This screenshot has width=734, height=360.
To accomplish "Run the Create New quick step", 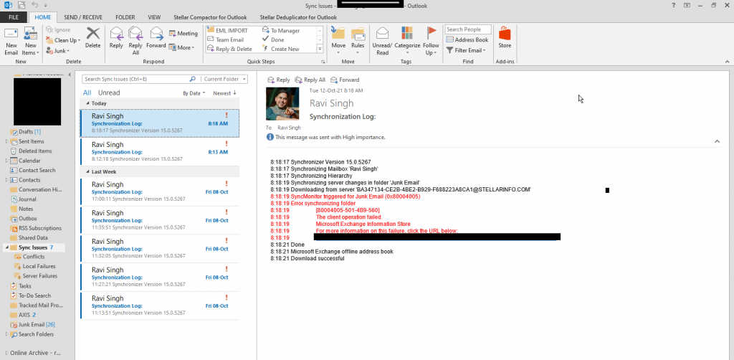I will tap(280, 49).
